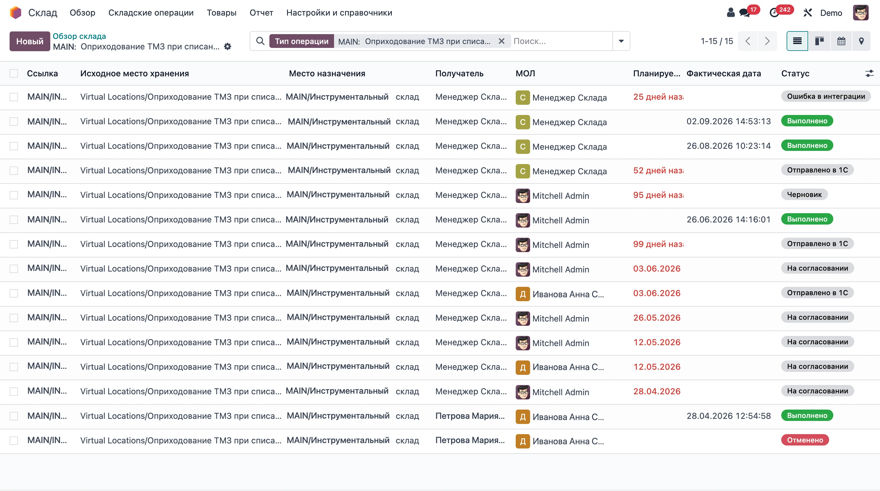Viewport: 880px width, 491px height.
Task: Check the row with status Отменено
Action: coord(14,441)
